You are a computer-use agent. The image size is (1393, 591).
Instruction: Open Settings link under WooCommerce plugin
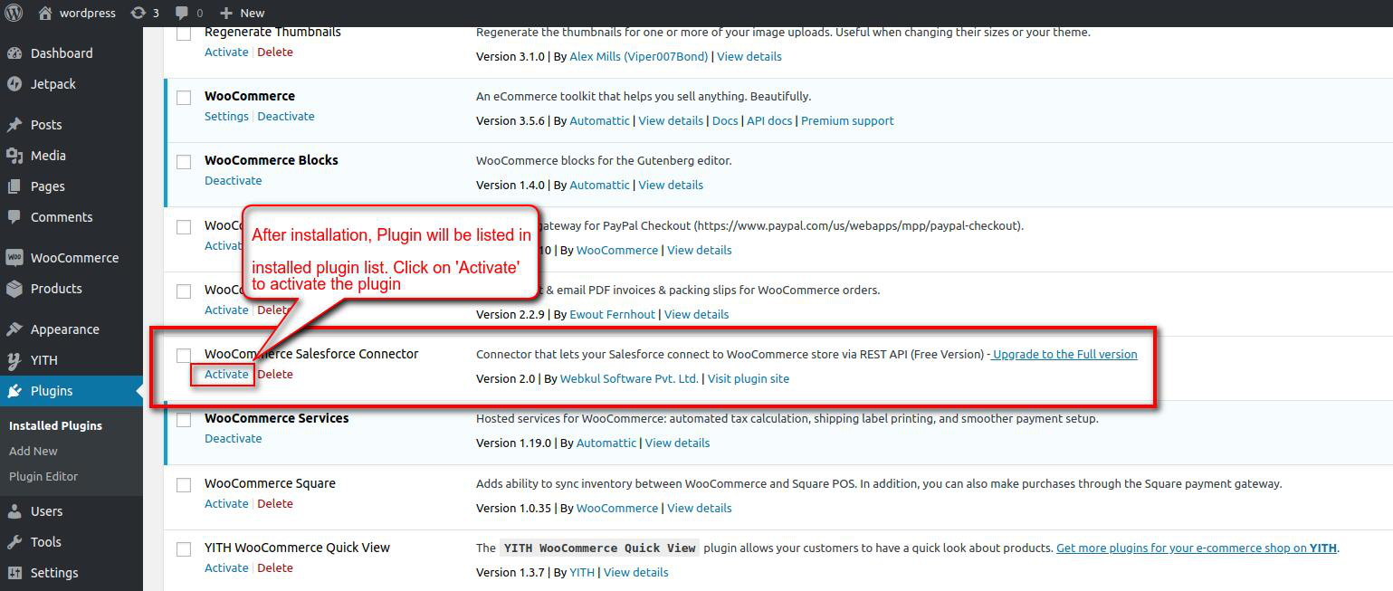click(226, 116)
